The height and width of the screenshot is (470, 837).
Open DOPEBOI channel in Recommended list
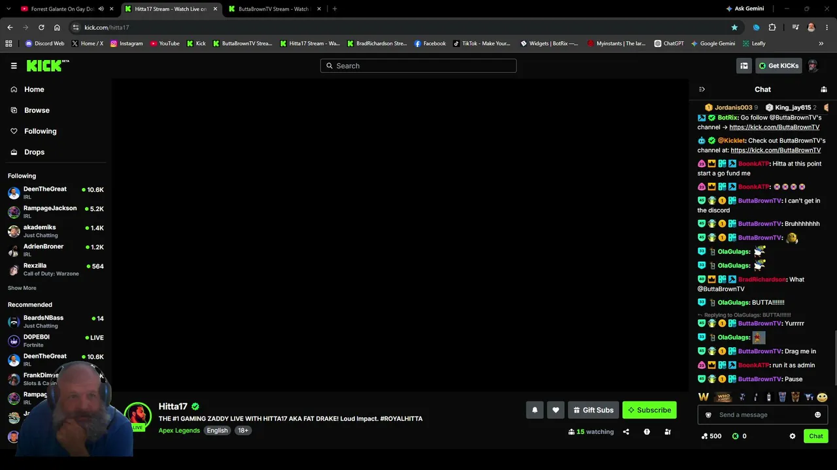[56, 341]
